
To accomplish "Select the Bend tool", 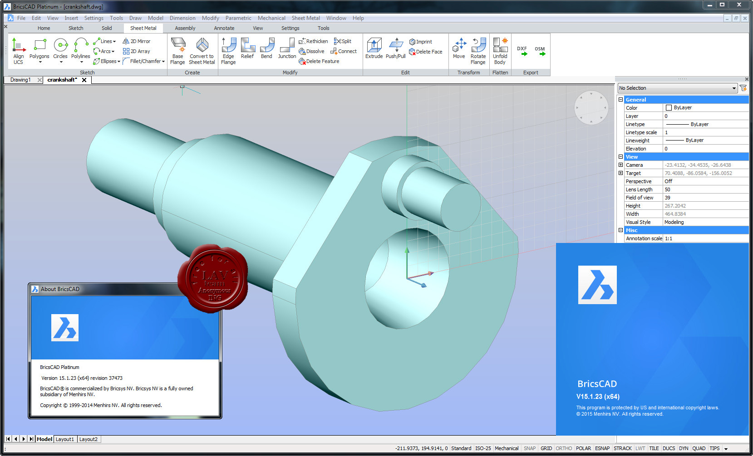I will [x=266, y=48].
